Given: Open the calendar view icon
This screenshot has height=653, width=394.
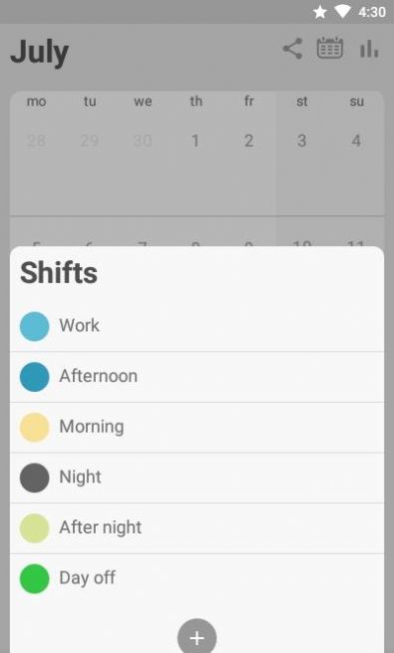Looking at the screenshot, I should coord(330,48).
